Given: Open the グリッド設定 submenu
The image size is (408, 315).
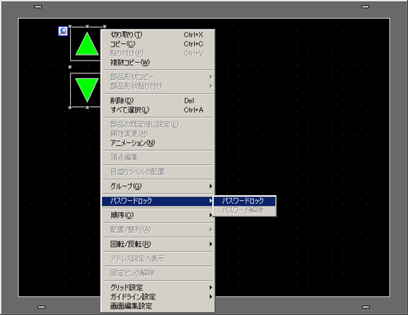Looking at the screenshot, I should [157, 287].
